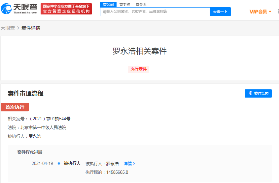Image resolution: width=279 pixels, height=183 pixels.
Task: Select the 首次执行 stage label
Action: 15,107
